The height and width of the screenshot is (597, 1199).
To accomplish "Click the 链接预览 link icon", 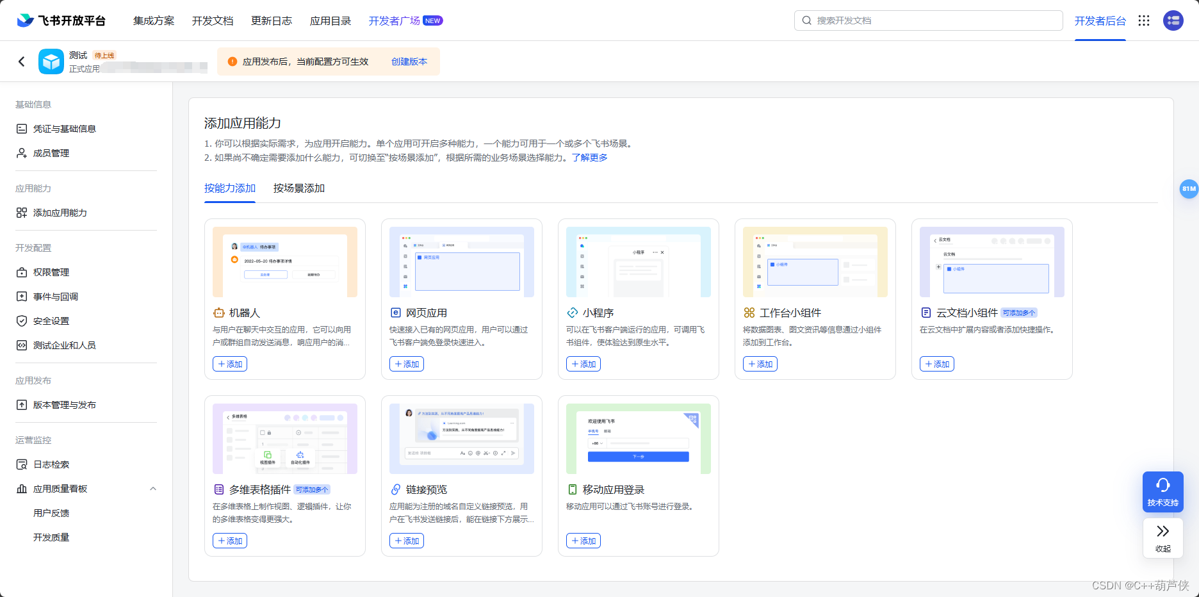I will click(396, 489).
